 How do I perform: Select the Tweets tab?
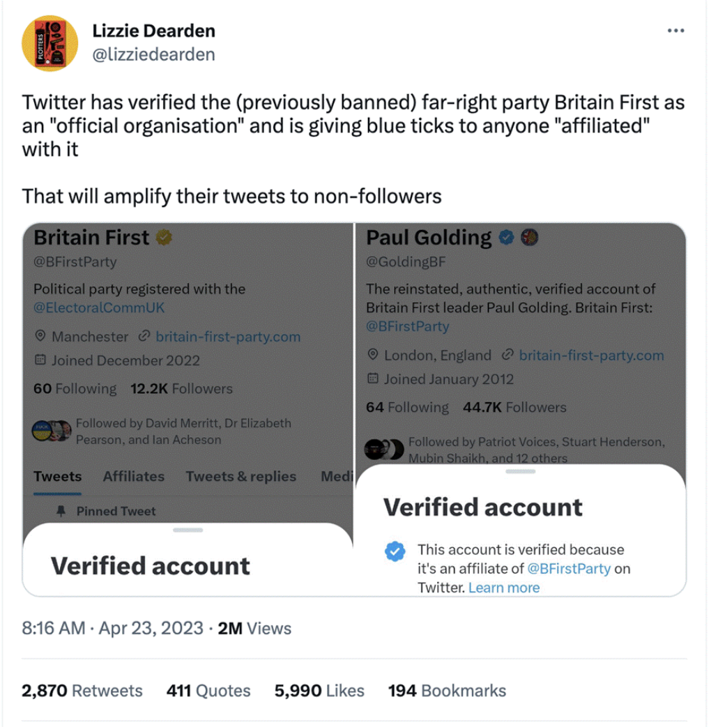(57, 477)
